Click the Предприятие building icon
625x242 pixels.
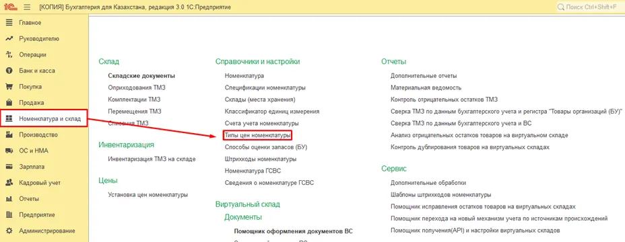[x=9, y=214]
